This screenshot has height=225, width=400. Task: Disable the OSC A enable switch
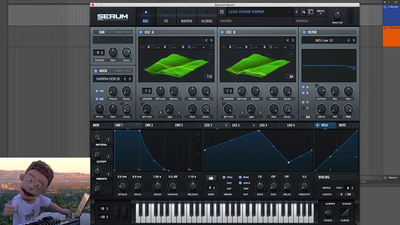coord(141,32)
